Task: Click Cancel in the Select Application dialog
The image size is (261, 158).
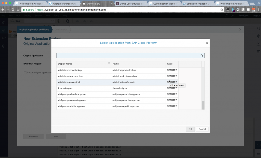Action: click(x=202, y=129)
